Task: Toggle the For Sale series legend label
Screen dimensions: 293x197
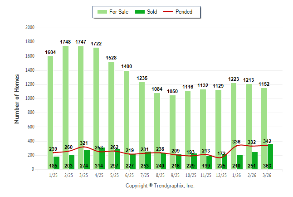Action: point(118,12)
